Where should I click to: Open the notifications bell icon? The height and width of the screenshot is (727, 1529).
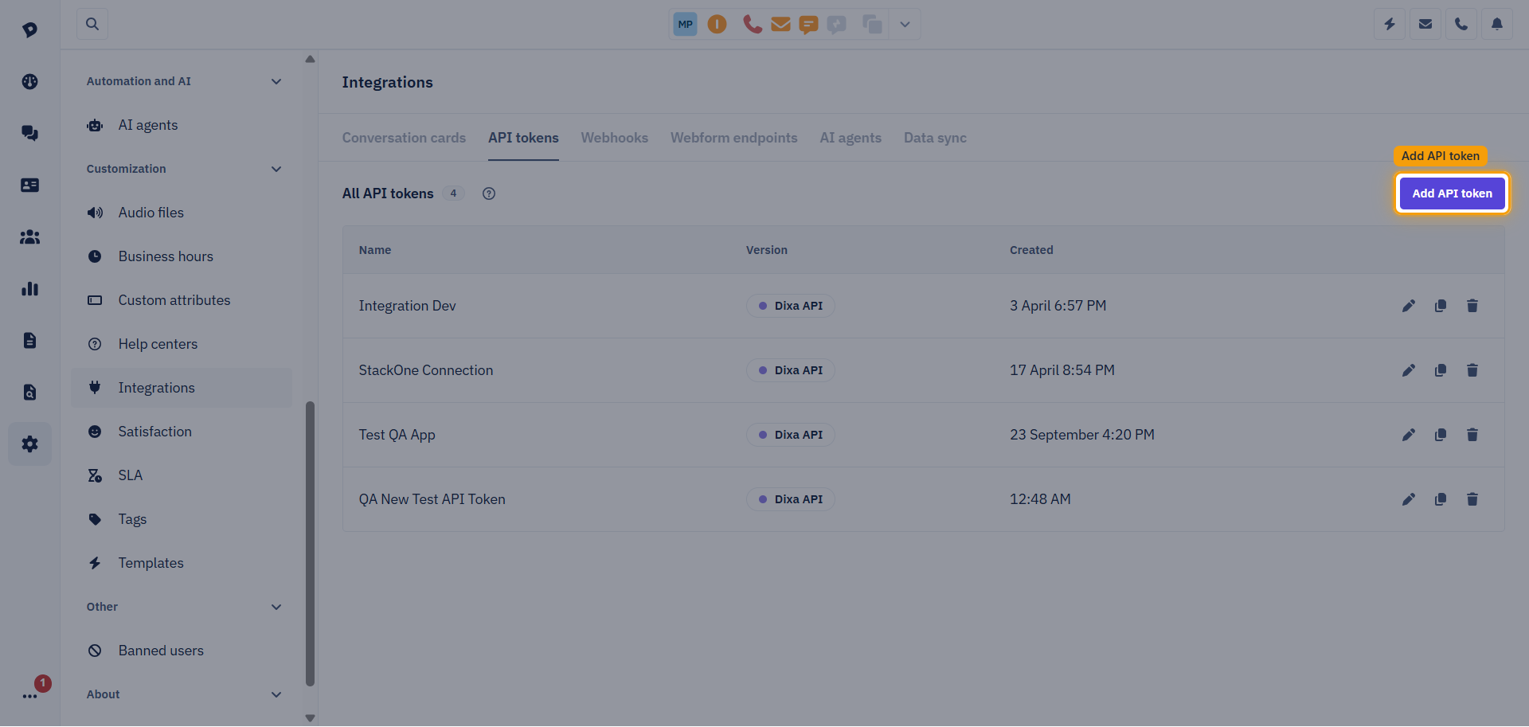coord(1497,24)
